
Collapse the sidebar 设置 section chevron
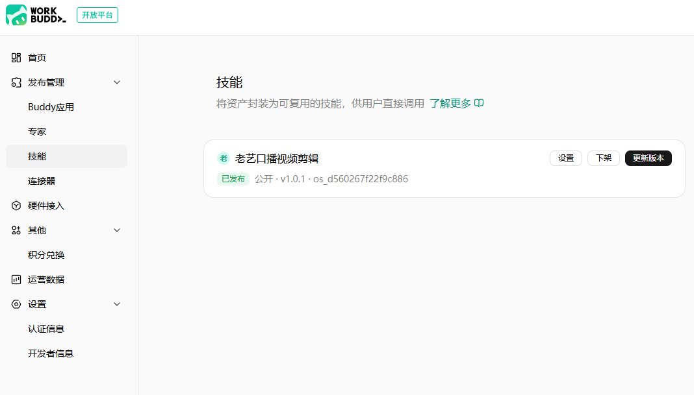pos(117,304)
